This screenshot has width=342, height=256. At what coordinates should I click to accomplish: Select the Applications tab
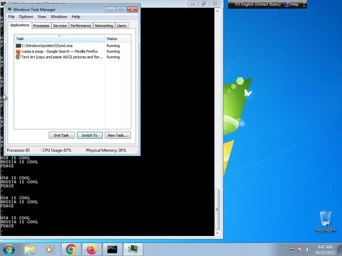point(20,25)
